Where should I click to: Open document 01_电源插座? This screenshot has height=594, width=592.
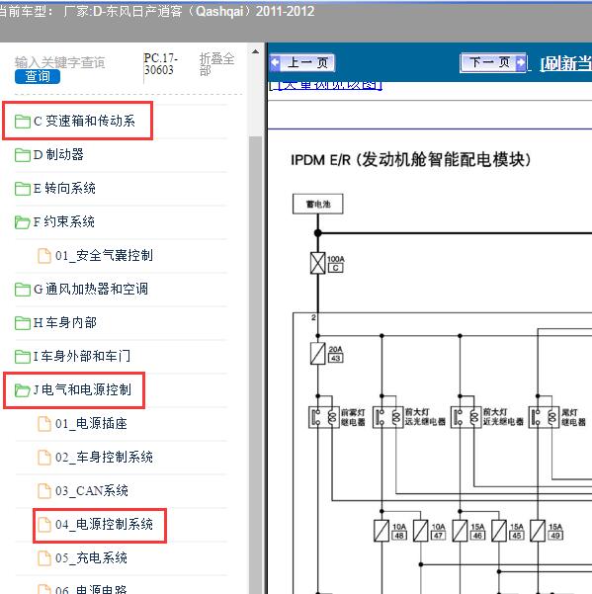[x=91, y=424]
